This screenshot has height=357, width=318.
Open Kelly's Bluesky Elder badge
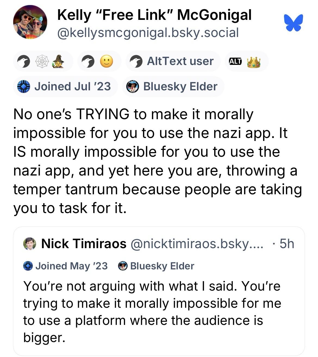[x=173, y=87]
